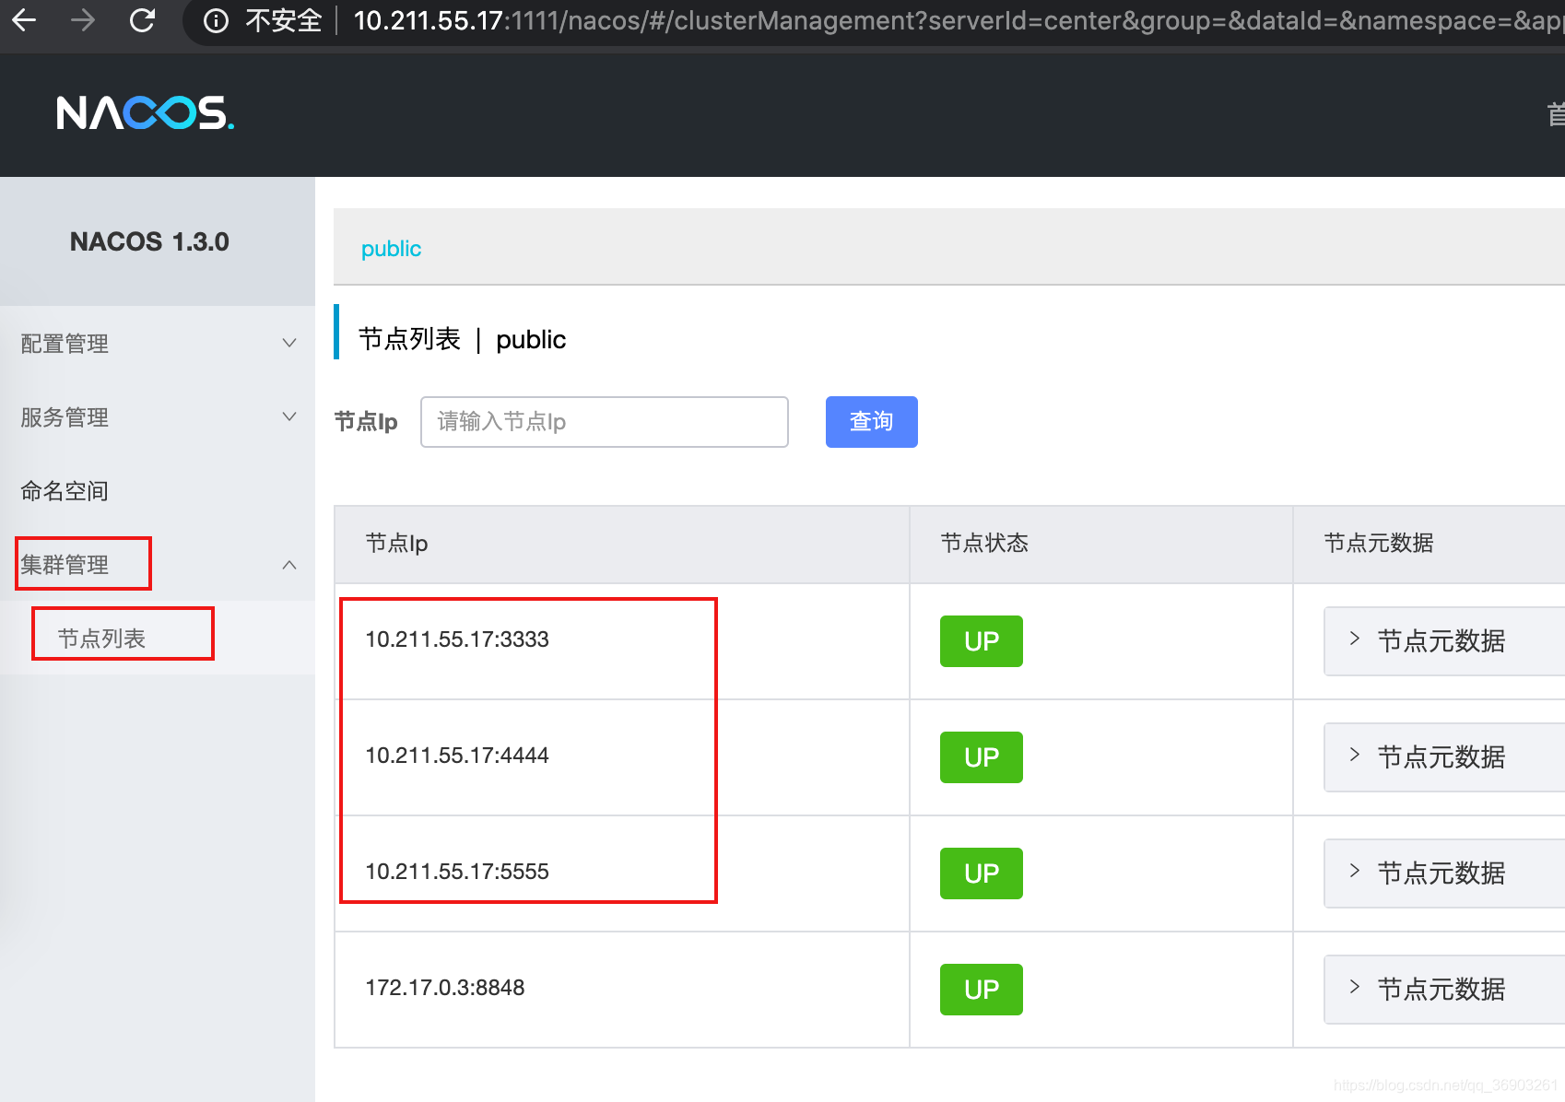Reload the page with refresh icon
The width and height of the screenshot is (1565, 1102).
coord(142,19)
